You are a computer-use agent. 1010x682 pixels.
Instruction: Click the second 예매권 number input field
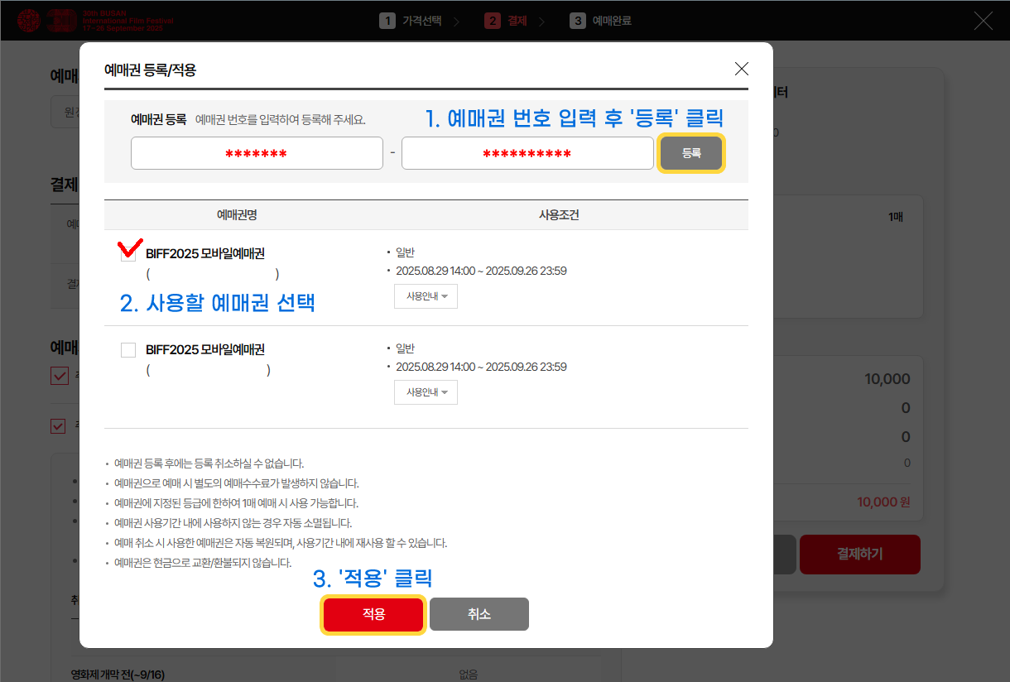527,153
